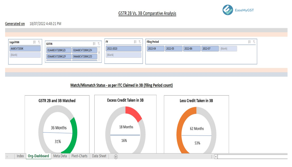
Task: Toggle multi-select in the Legal PAN slicer
Action: click(34, 42)
